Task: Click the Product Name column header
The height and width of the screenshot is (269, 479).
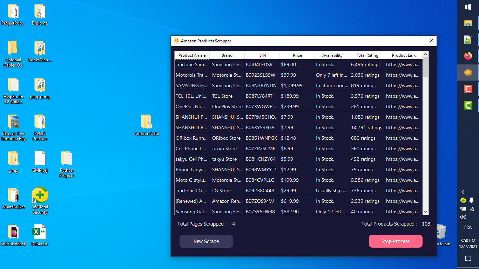Action: [x=192, y=55]
